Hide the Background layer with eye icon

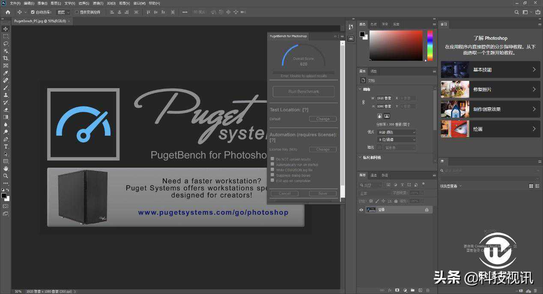[361, 210]
